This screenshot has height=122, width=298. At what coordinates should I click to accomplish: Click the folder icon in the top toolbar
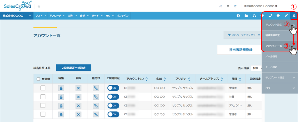[246, 16]
